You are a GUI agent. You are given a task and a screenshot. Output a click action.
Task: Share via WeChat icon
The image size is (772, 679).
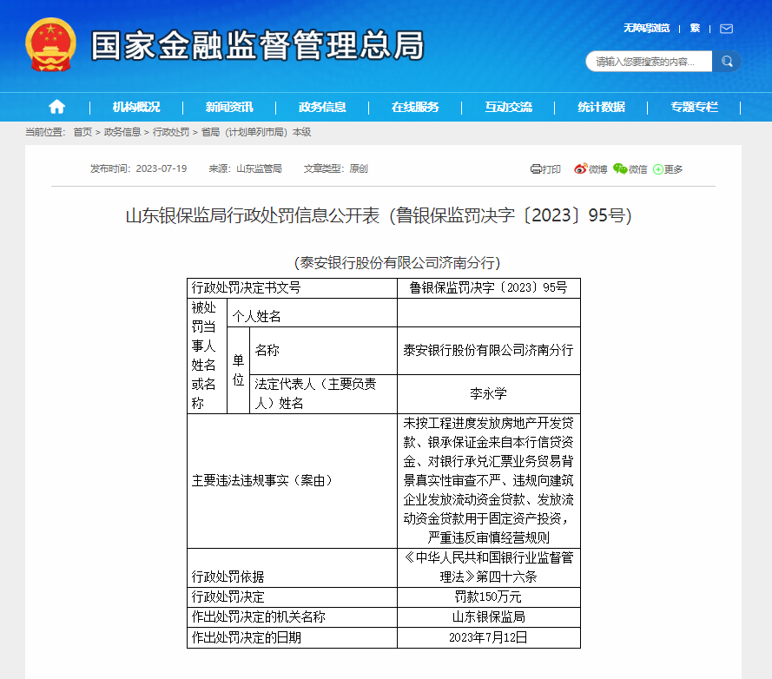(x=620, y=169)
